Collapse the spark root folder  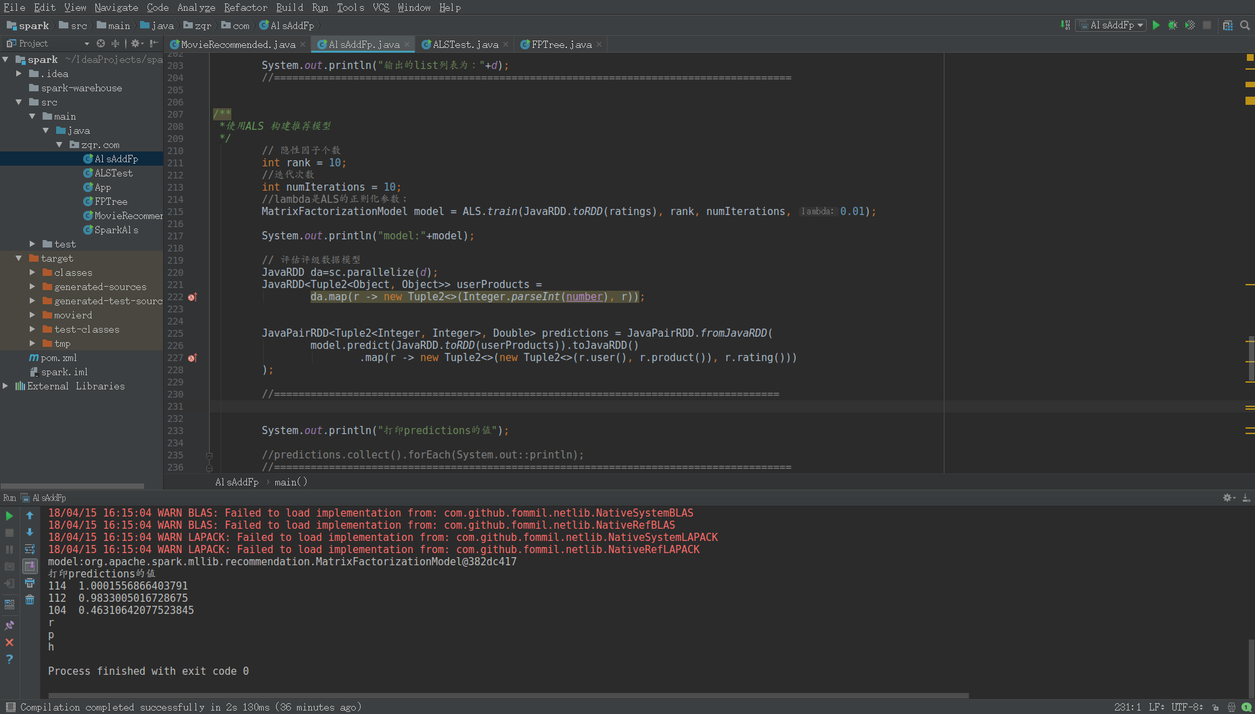pos(6,59)
